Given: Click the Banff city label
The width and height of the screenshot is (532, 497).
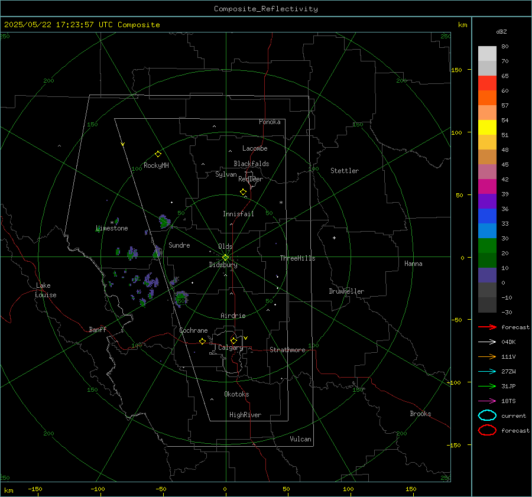Looking at the screenshot, I should (x=98, y=329).
